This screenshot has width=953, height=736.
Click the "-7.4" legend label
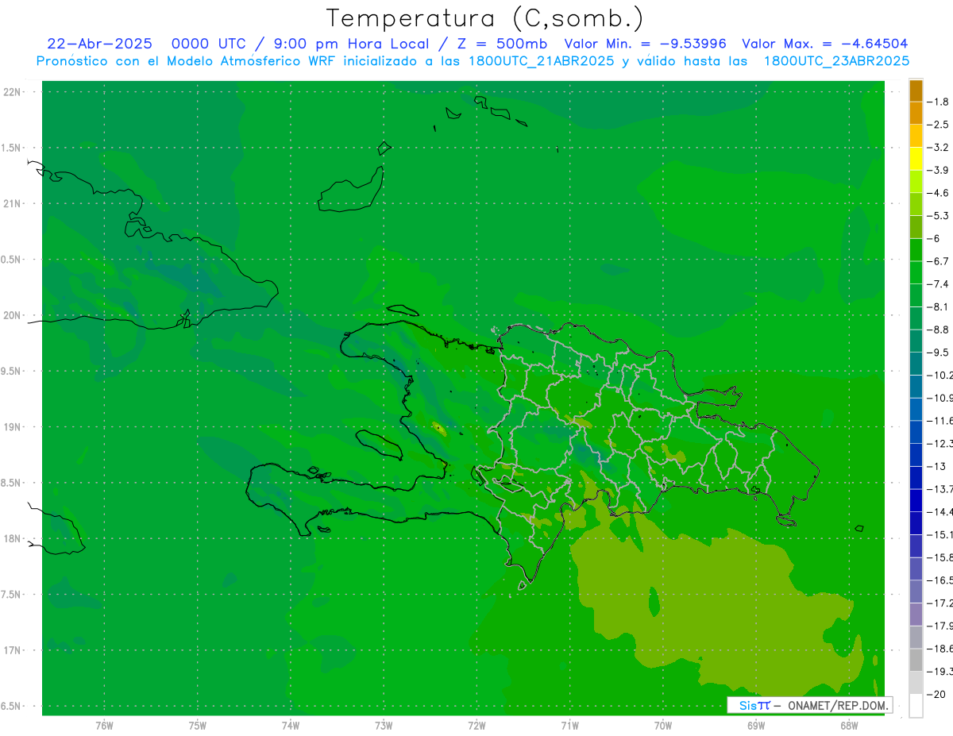click(x=937, y=284)
